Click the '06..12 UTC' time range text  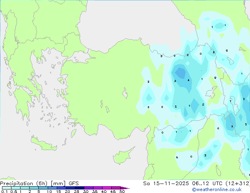pyautogui.click(x=207, y=184)
